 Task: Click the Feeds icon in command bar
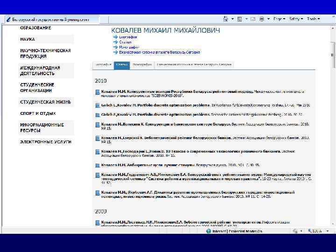pos(239,19)
